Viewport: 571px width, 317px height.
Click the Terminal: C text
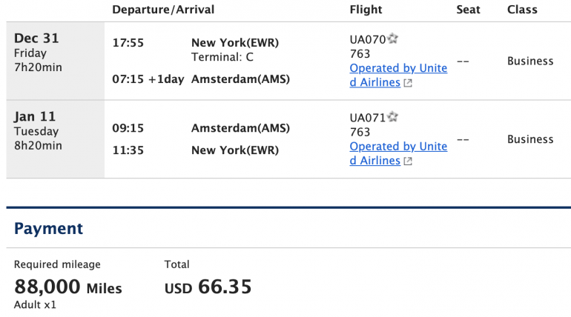[x=222, y=57]
